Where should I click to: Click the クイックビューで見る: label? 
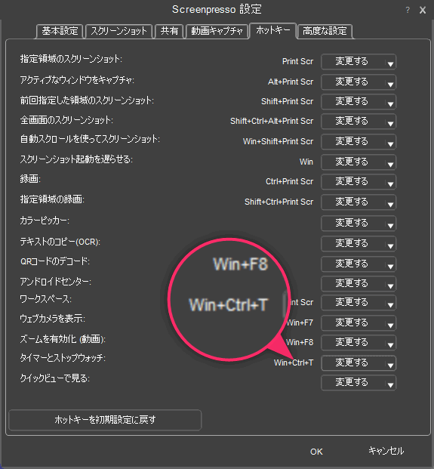point(55,378)
